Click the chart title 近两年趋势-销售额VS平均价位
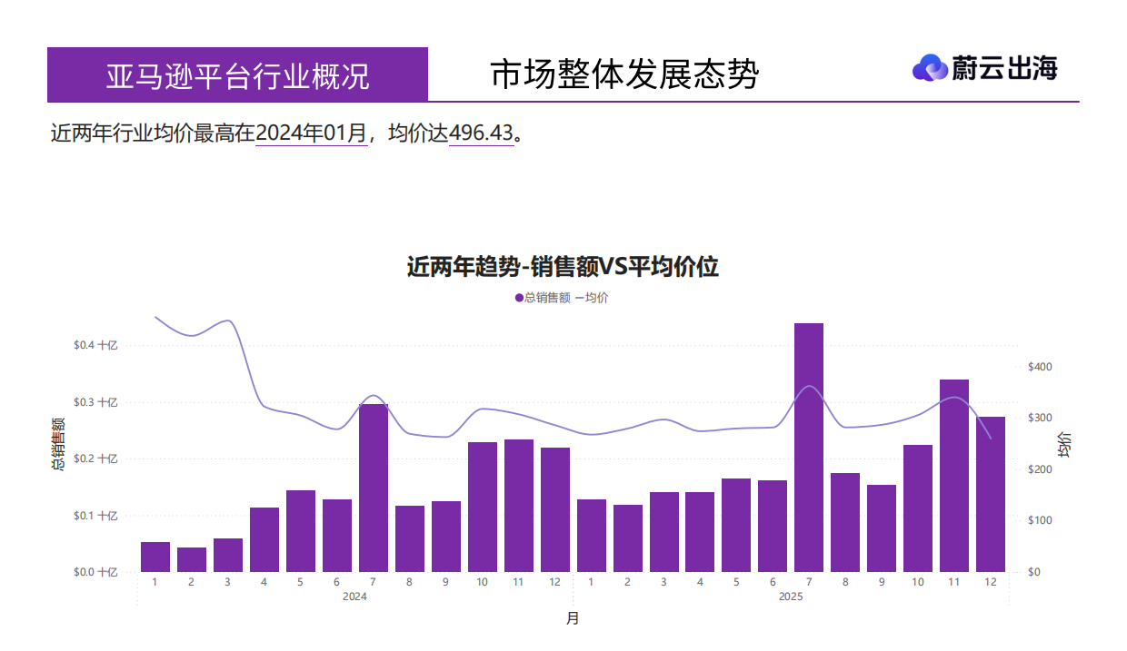This screenshot has height=651, width=1127. [x=562, y=266]
